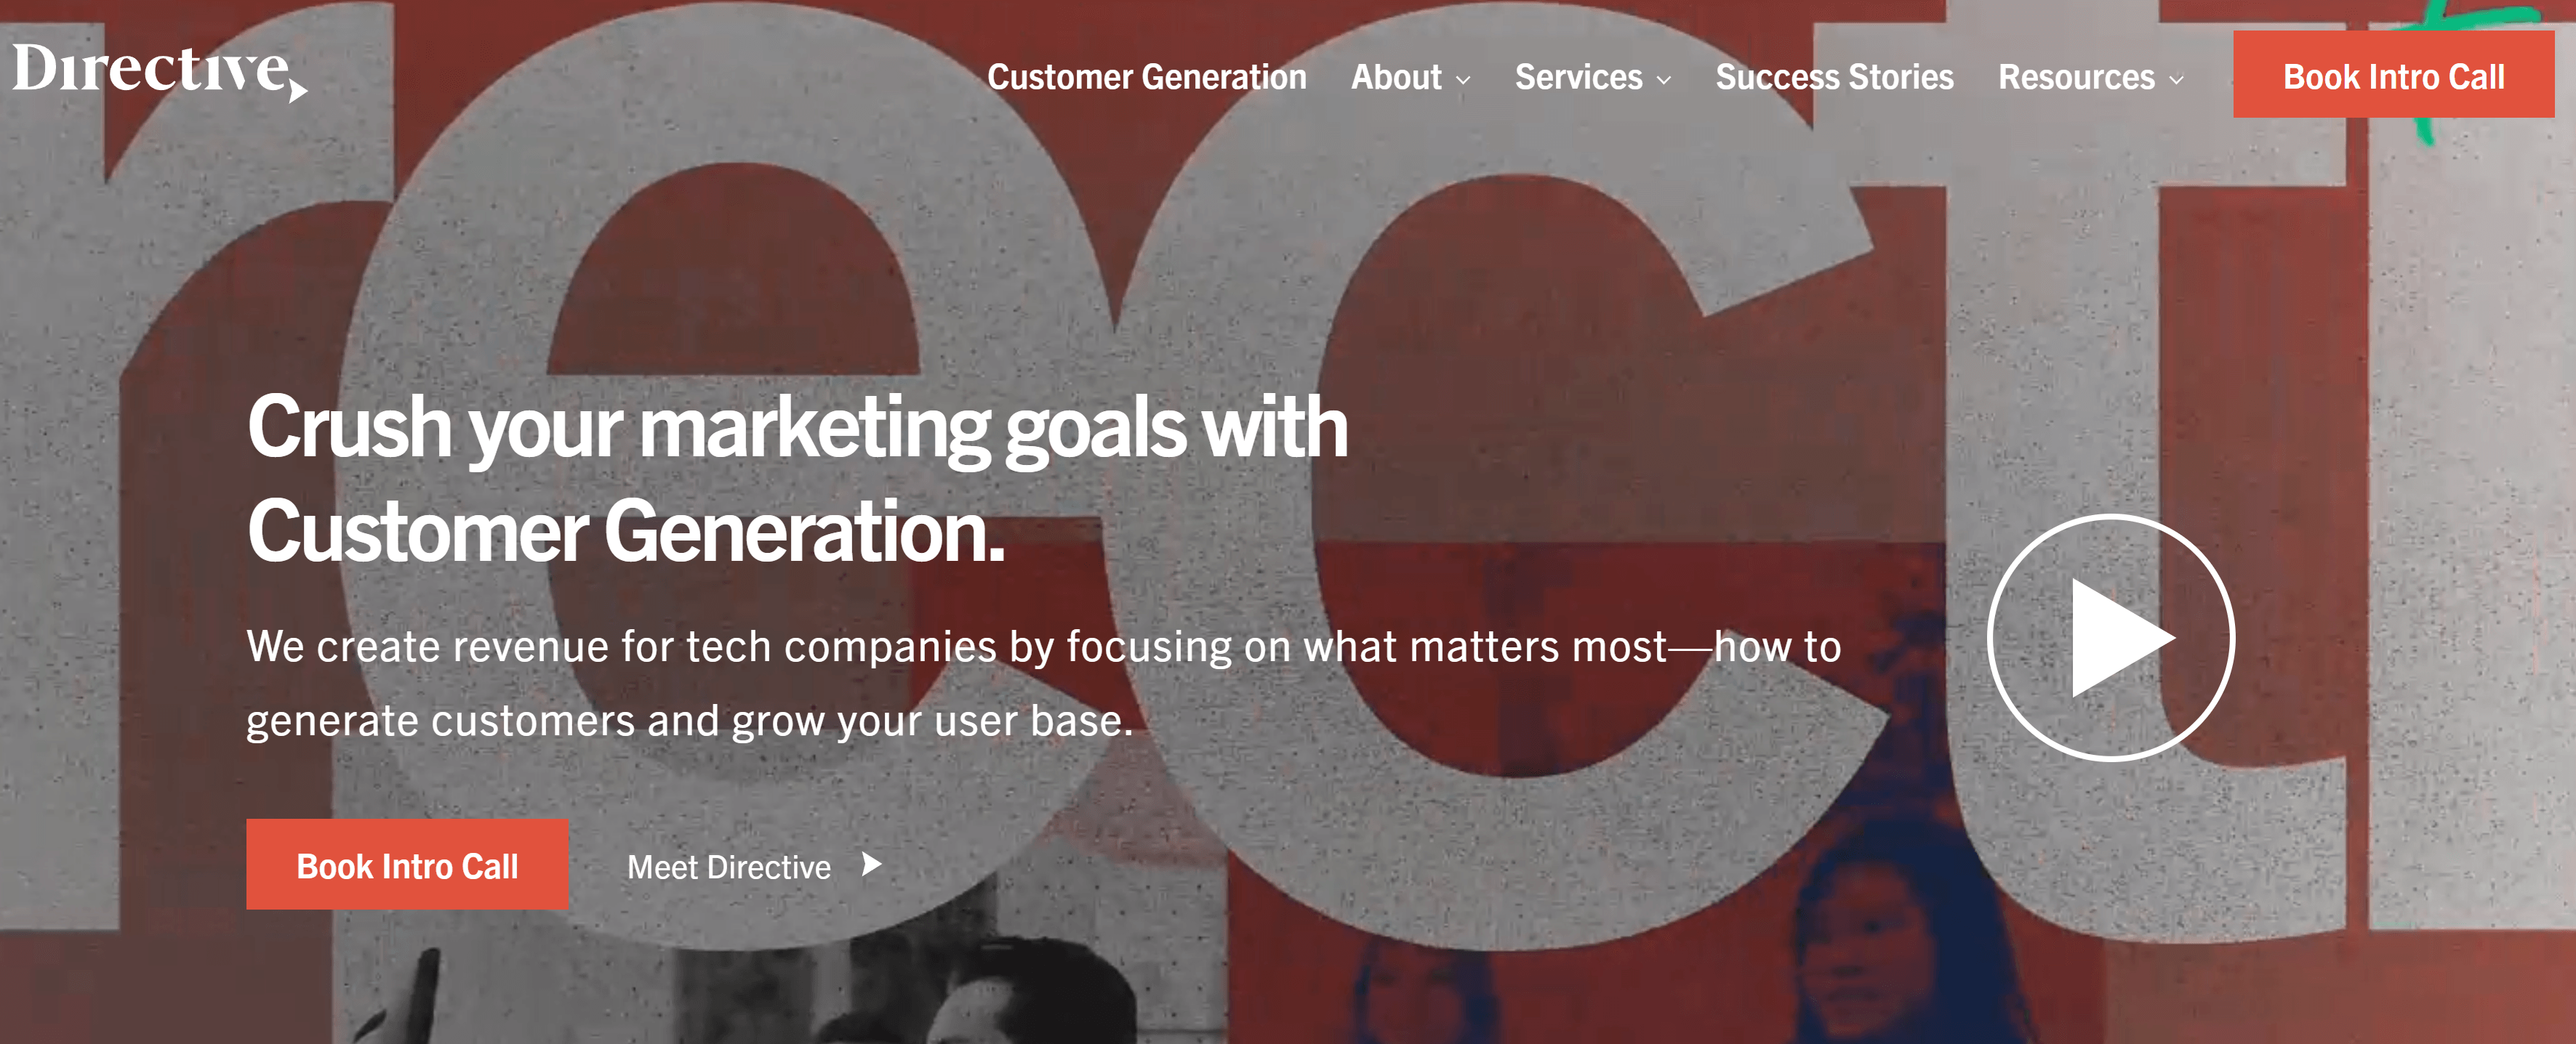Play the hero video with the circular play button
2576x1044 pixels.
[x=2111, y=637]
